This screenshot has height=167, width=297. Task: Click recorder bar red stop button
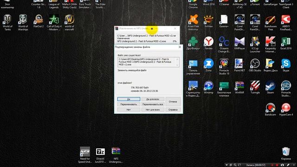277,165
